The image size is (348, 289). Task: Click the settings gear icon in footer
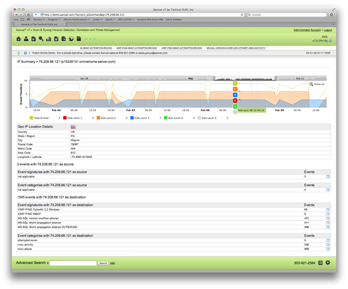327,262
